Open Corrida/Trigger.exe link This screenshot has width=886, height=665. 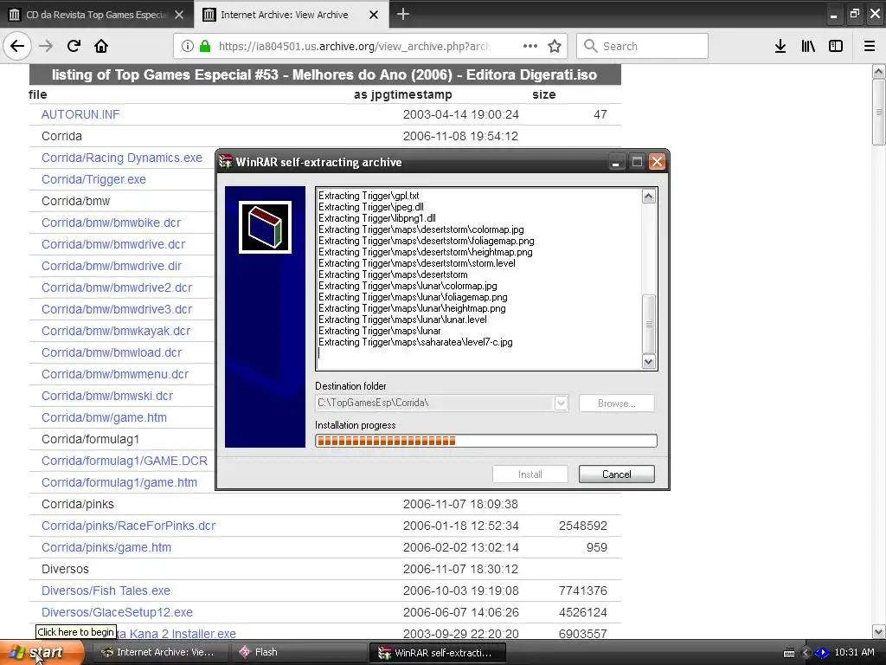93,179
